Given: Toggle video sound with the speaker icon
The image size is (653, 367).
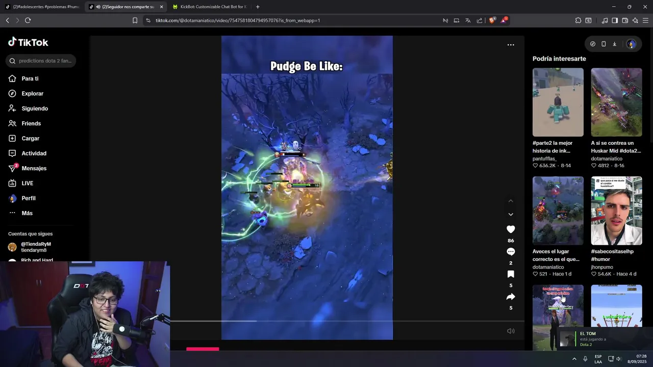Looking at the screenshot, I should click(511, 331).
